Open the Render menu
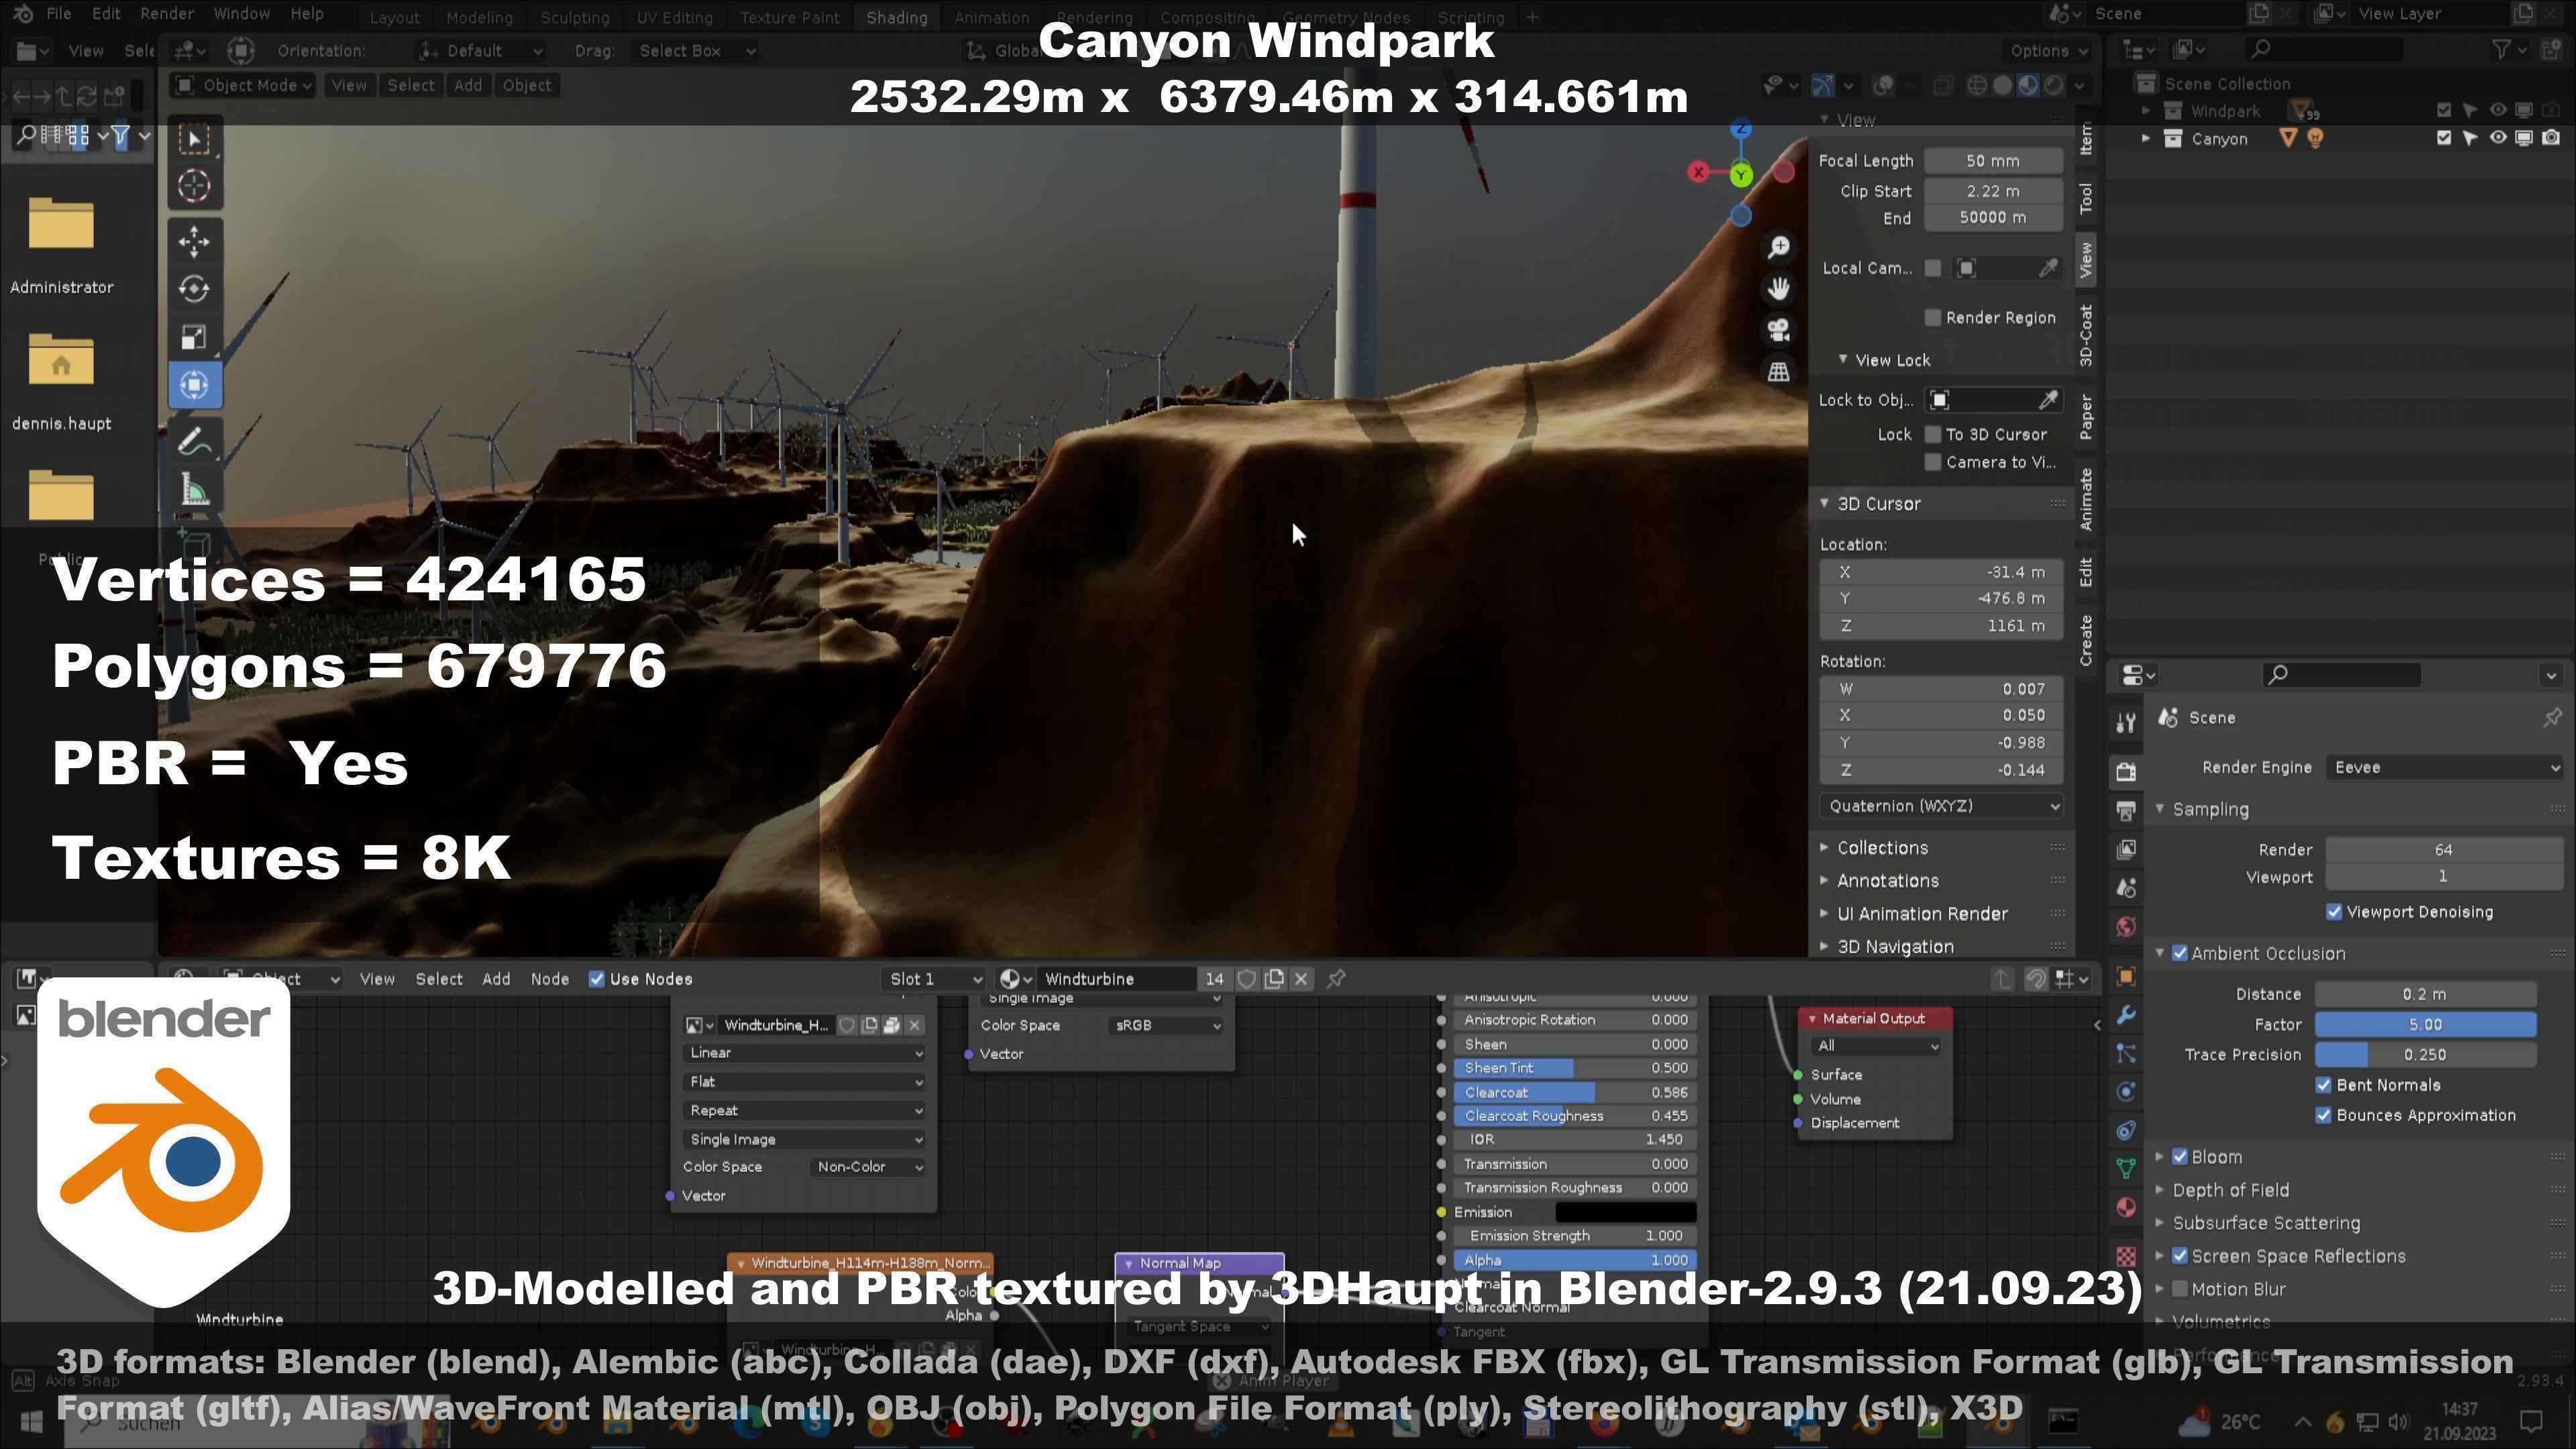Screen dimensions: 2576x1449 (x=166, y=14)
